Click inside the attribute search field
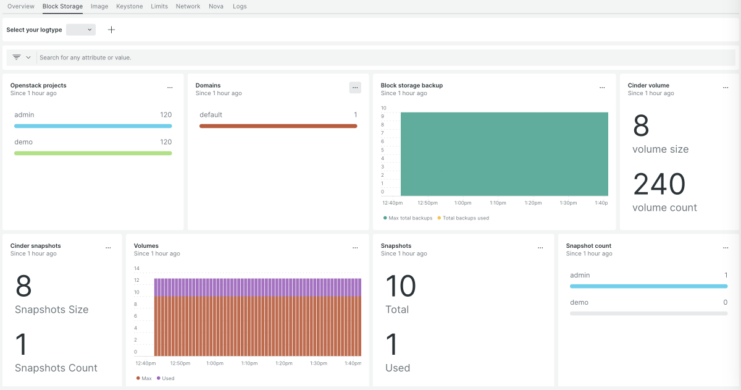Viewport: 741px width, 390px height. (x=185, y=57)
